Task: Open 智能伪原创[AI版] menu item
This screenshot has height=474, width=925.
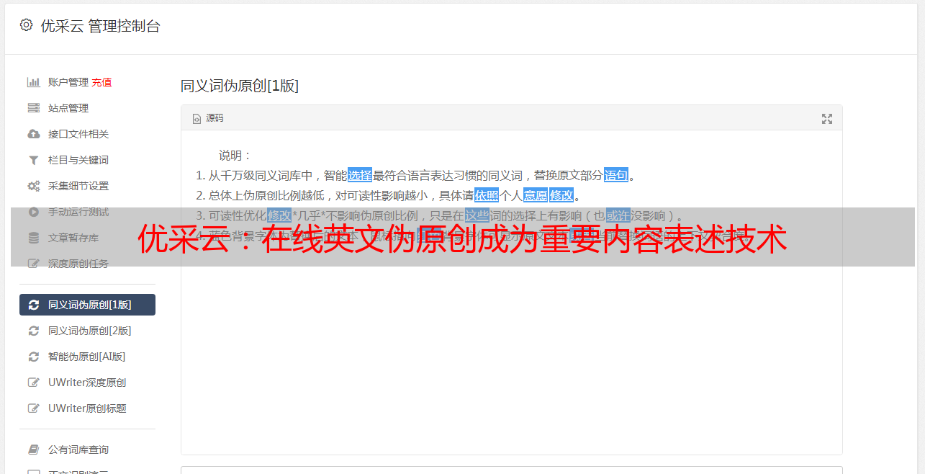Action: pos(87,357)
